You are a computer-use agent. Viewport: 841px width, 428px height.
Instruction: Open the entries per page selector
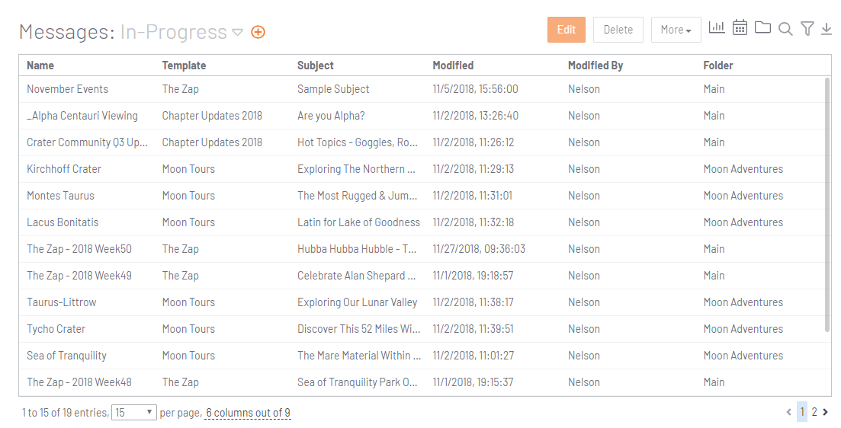click(x=134, y=413)
